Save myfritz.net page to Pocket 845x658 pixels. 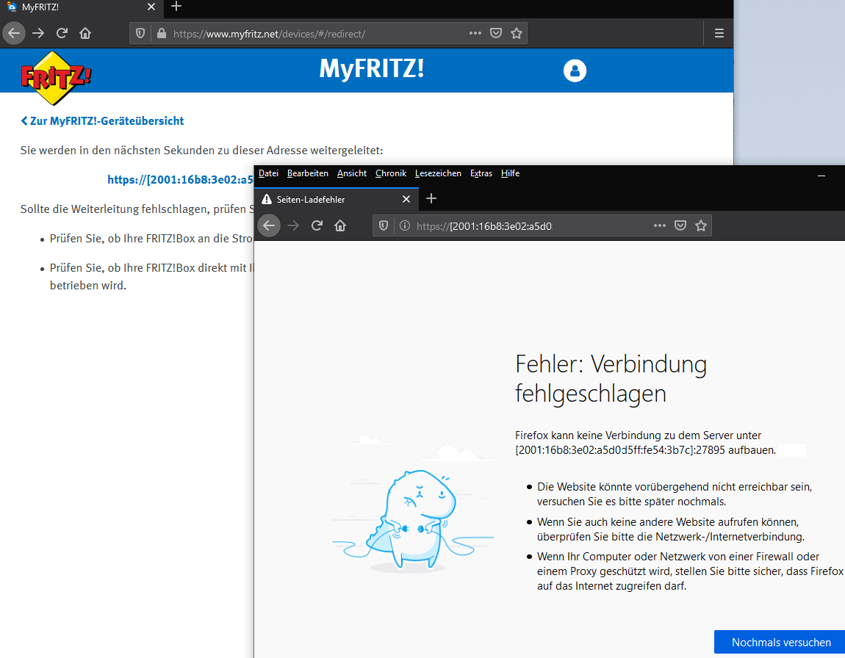pos(496,33)
